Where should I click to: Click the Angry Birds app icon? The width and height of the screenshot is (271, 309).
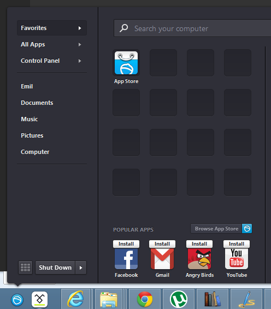[x=199, y=259]
